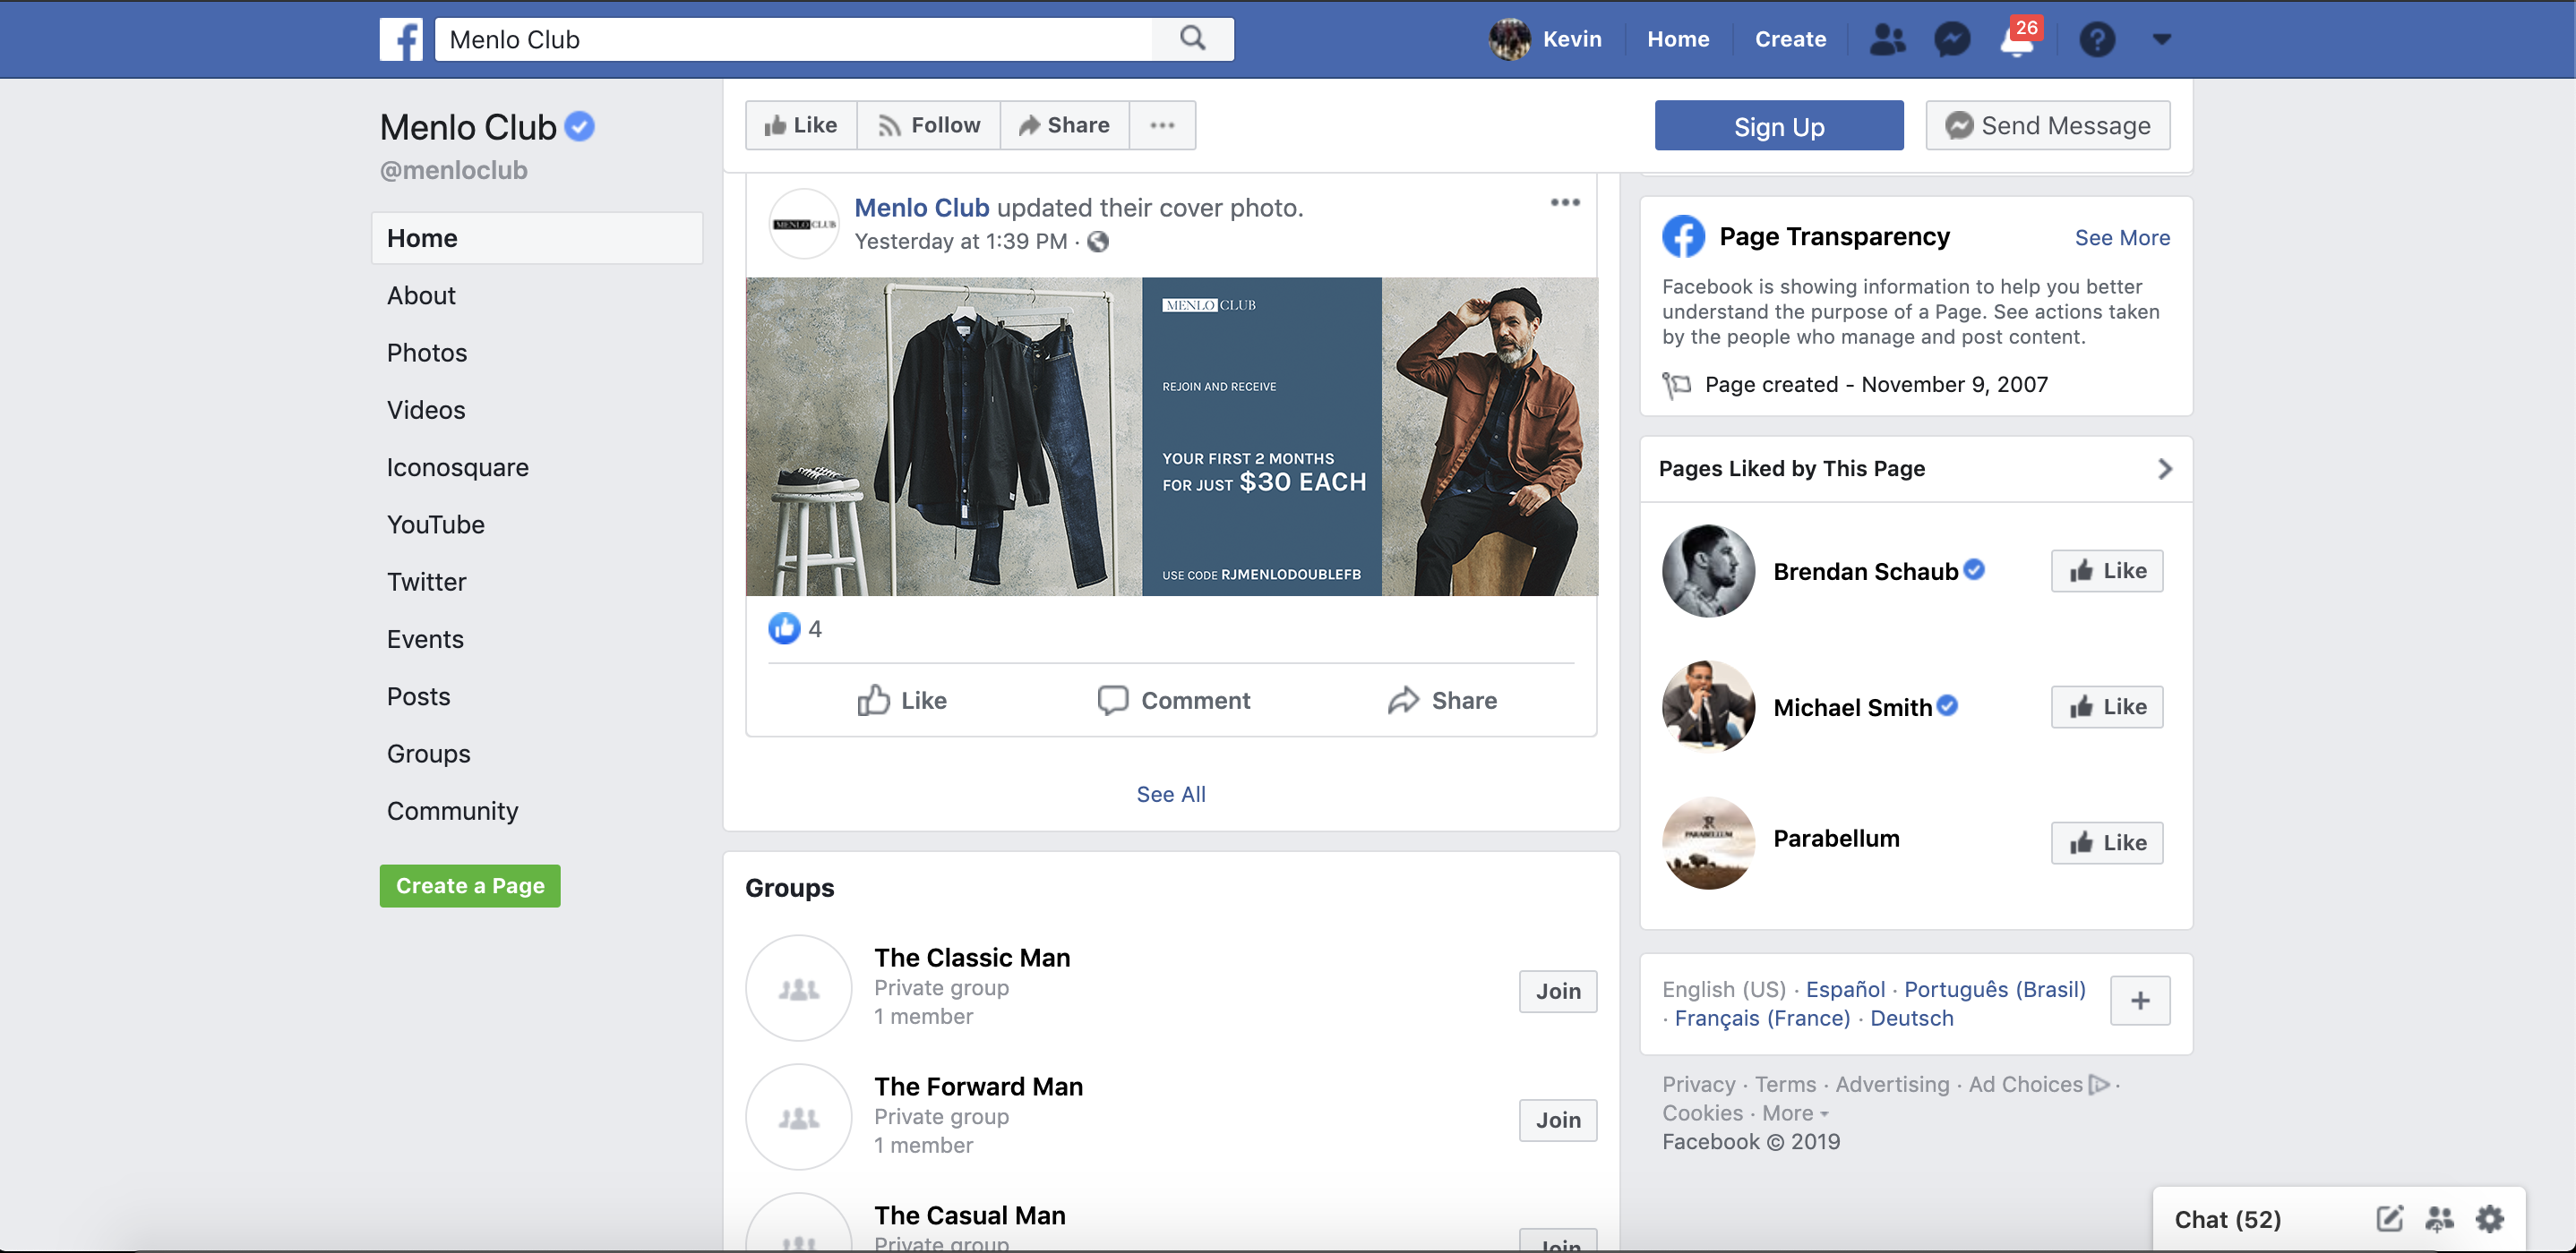Like the Menlo Club page

coord(801,125)
